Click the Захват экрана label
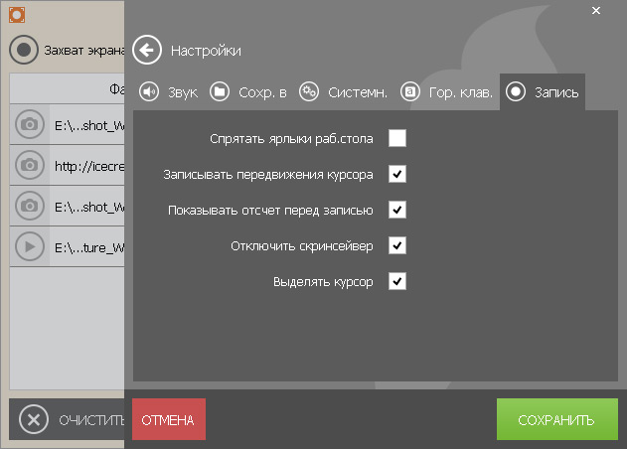This screenshot has width=627, height=449. point(84,51)
